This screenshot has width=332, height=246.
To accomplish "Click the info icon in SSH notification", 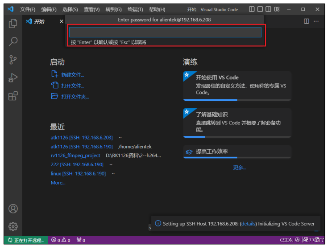I will coord(158,223).
